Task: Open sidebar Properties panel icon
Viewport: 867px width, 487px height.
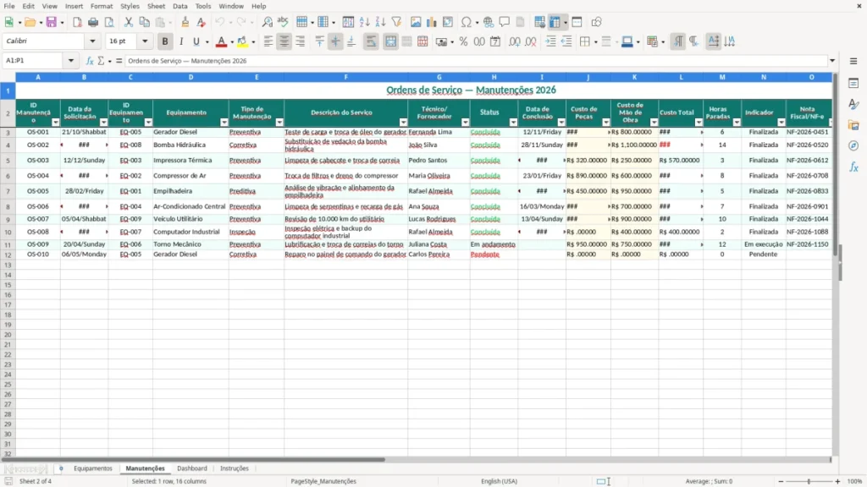Action: [853, 84]
